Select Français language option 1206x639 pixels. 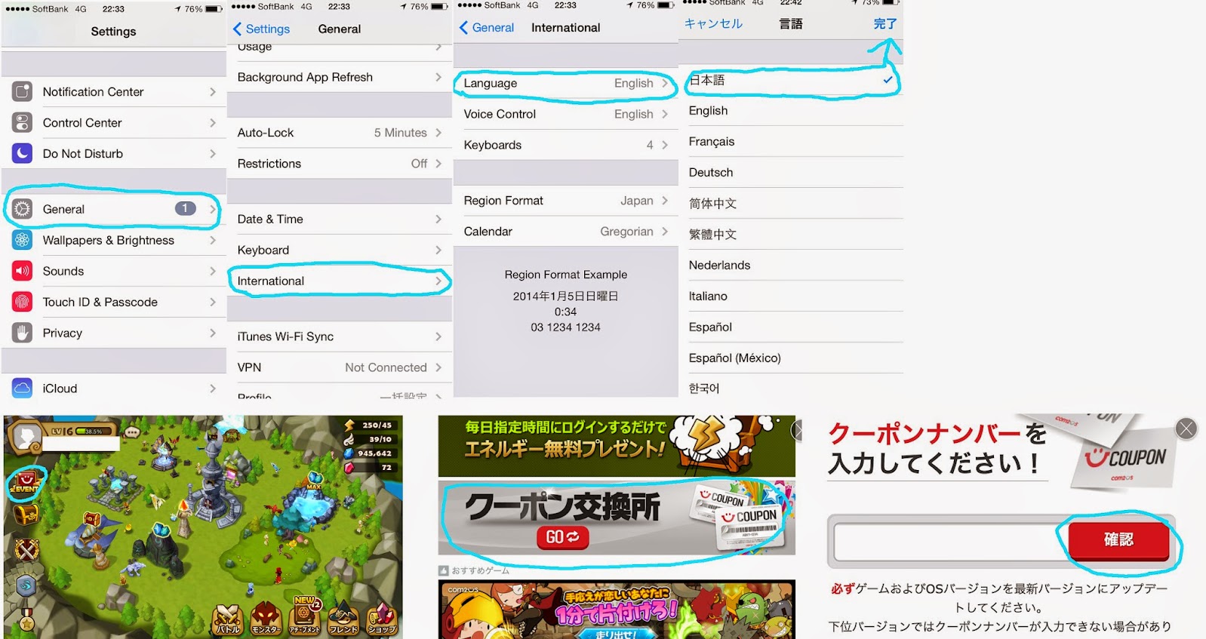point(791,142)
